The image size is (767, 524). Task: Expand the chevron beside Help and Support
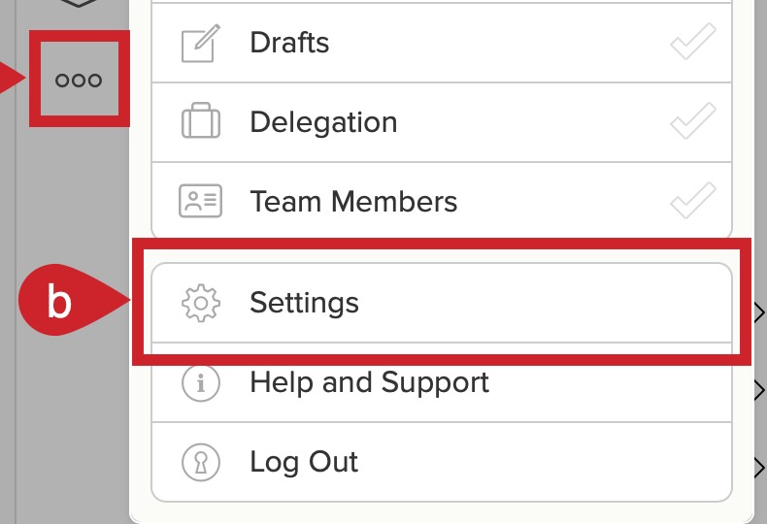tap(759, 389)
